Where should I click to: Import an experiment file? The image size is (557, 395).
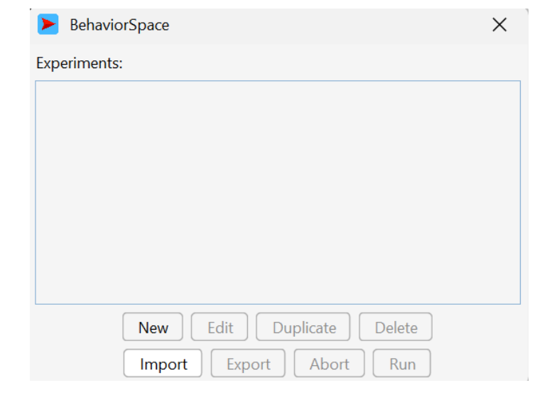(x=163, y=364)
